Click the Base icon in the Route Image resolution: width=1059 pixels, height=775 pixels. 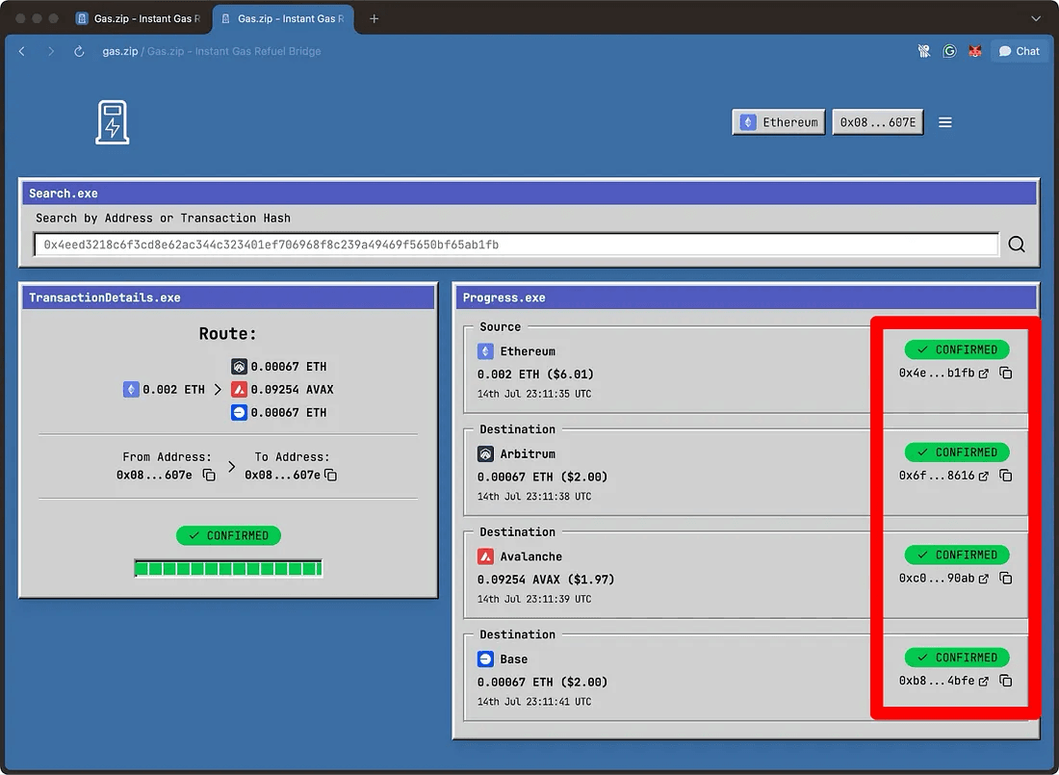(x=239, y=412)
